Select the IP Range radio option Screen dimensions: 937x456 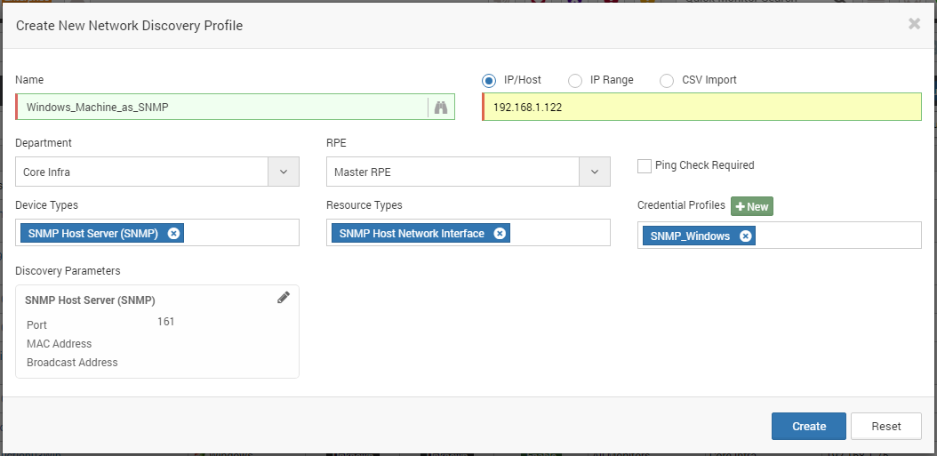coord(575,81)
